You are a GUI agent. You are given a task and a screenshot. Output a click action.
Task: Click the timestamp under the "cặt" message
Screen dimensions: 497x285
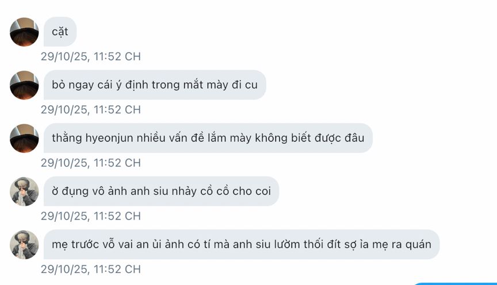point(91,57)
